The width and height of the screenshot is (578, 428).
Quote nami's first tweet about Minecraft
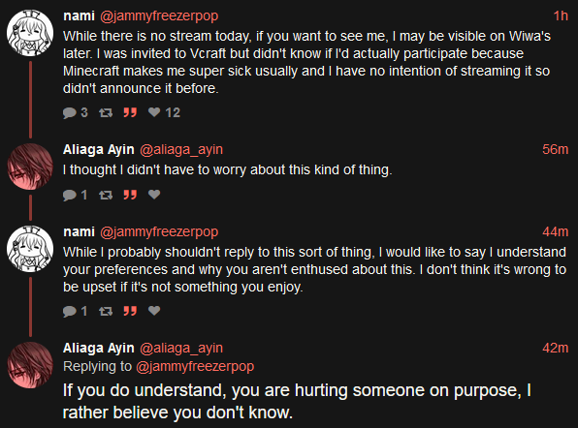(130, 112)
